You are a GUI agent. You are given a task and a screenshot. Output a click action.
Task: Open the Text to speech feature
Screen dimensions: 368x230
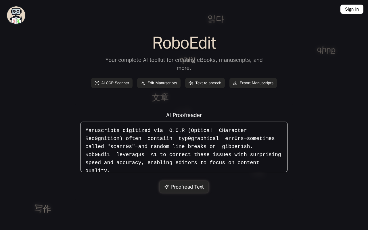[x=205, y=83]
